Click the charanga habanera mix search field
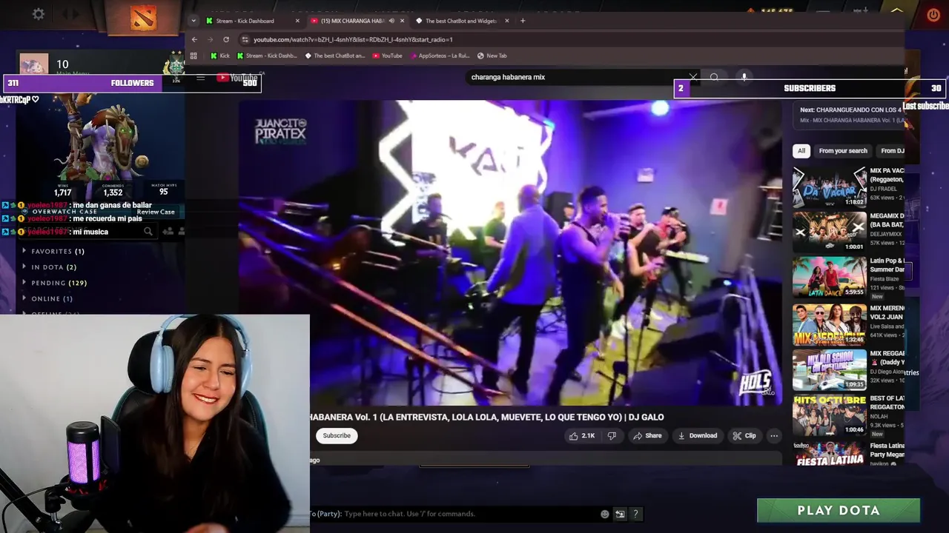949x533 pixels. click(578, 77)
